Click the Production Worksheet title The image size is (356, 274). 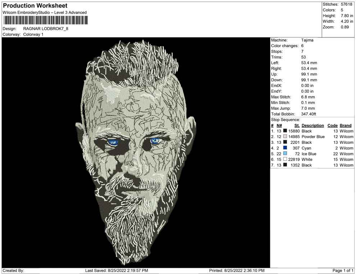pyautogui.click(x=35, y=6)
